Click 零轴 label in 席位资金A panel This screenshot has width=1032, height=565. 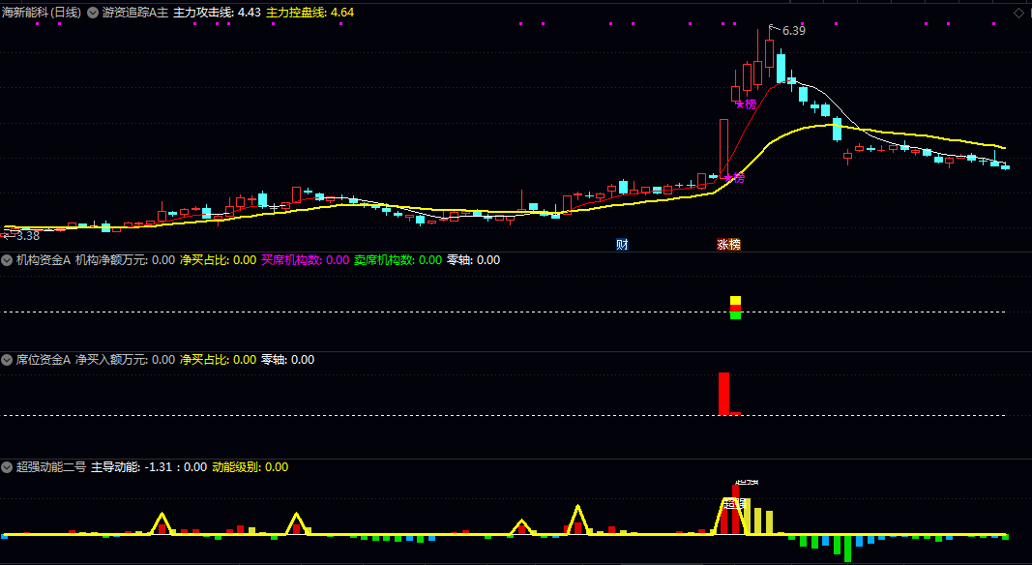[x=287, y=360]
